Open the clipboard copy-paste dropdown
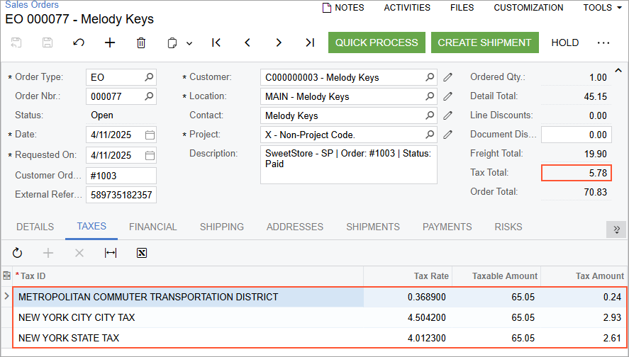Screen dimensions: 629x357 point(180,42)
